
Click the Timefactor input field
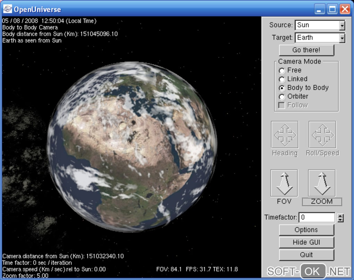[317, 217]
